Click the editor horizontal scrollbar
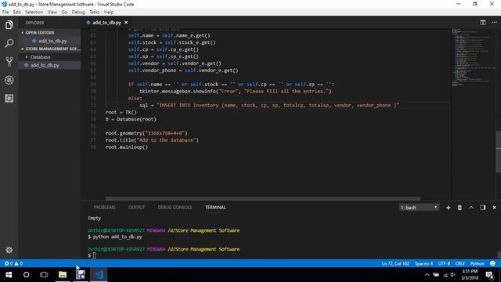 point(263,198)
